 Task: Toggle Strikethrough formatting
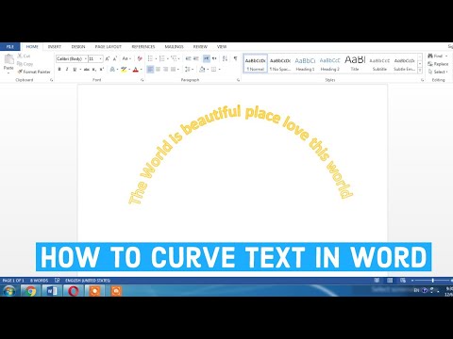(87, 70)
